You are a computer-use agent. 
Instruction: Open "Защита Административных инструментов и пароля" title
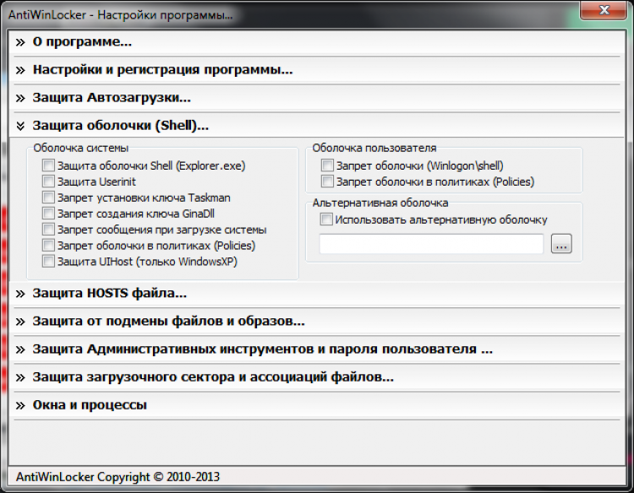263,349
